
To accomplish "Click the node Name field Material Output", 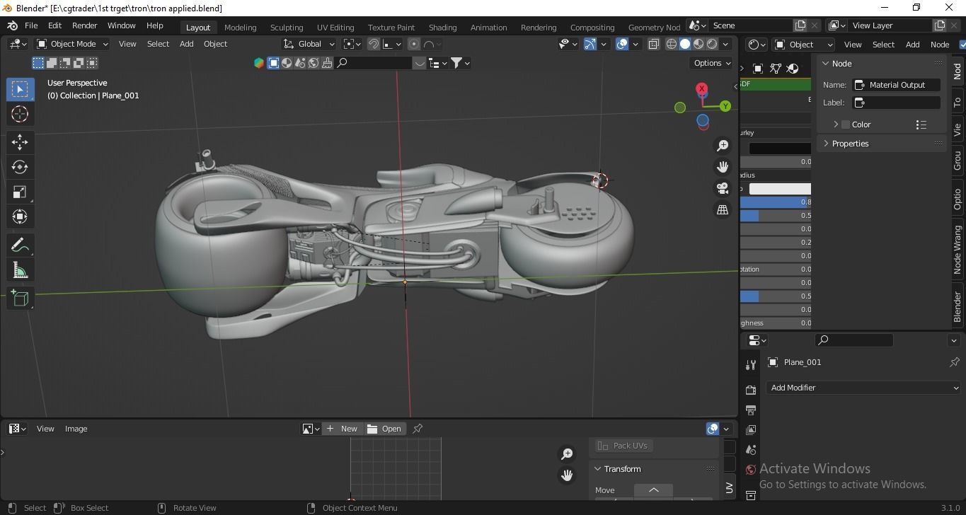I will (897, 85).
